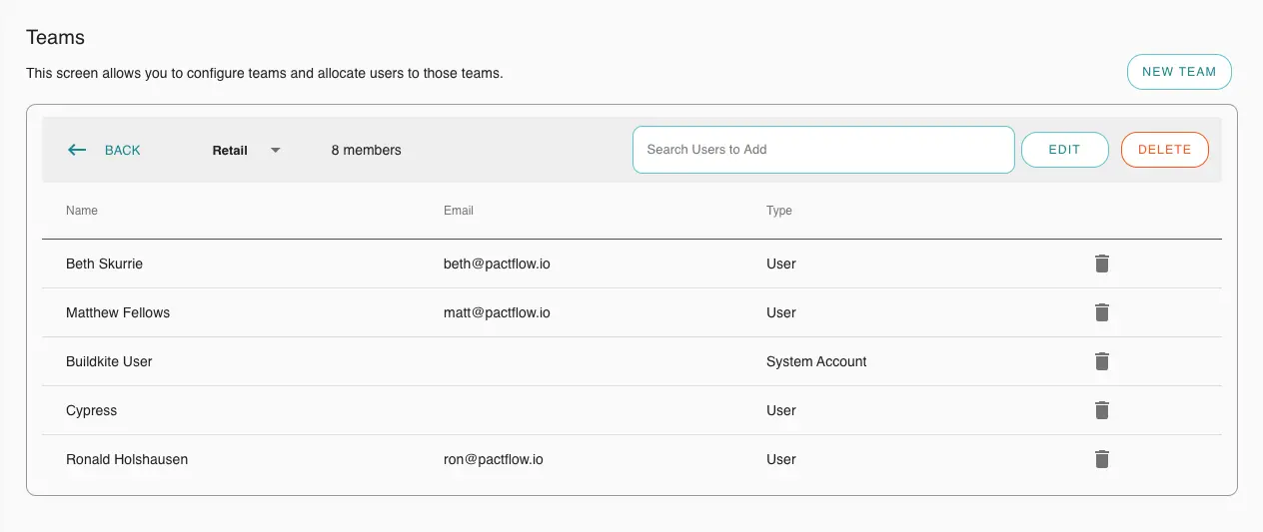Click the matt@pactflow.io email address
The height and width of the screenshot is (532, 1263).
497,312
